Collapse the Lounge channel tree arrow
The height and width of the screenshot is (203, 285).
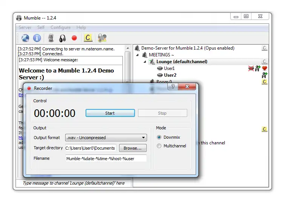145,62
